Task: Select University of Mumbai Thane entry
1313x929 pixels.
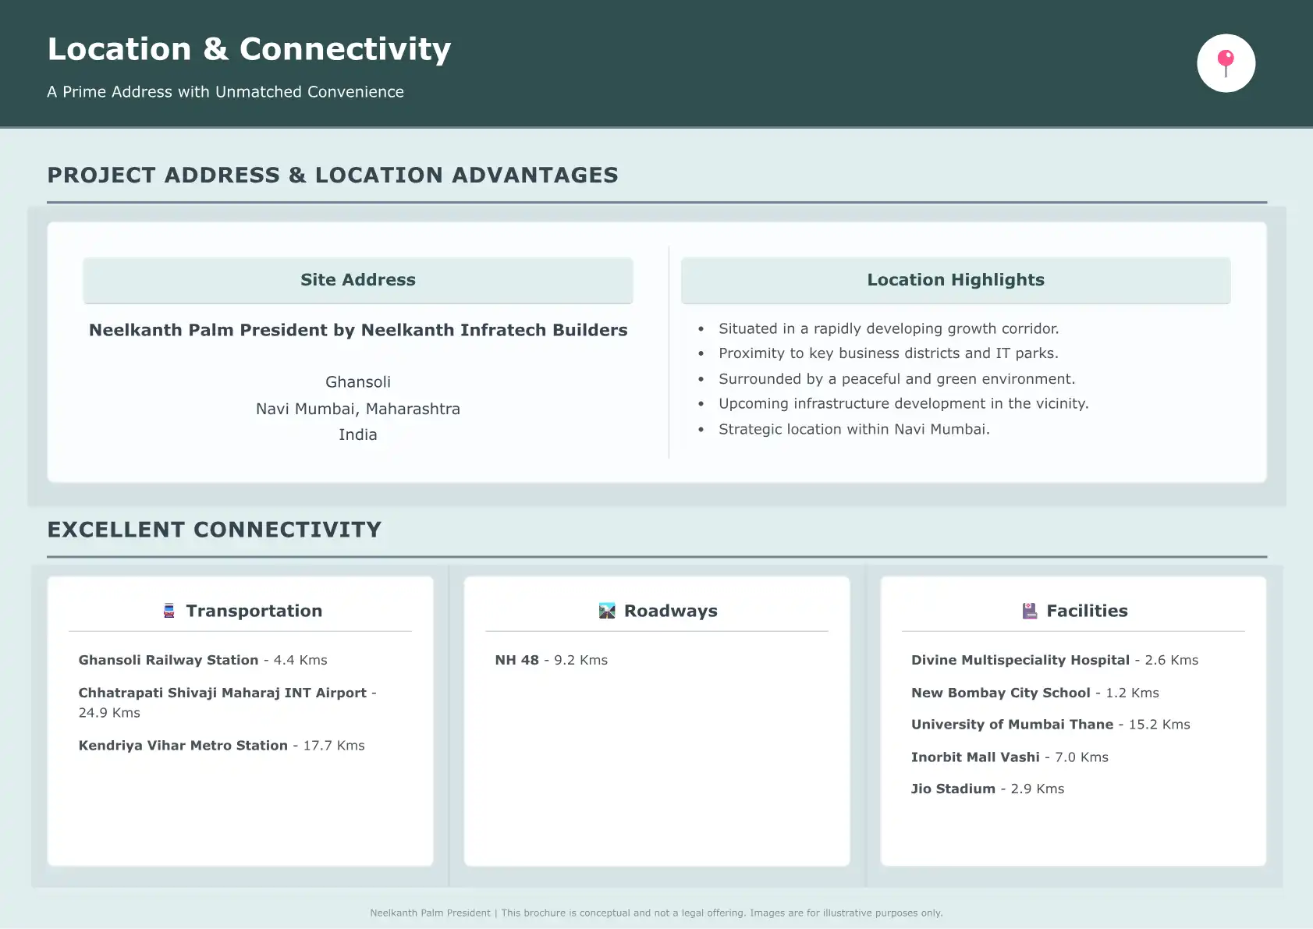Action: [1050, 725]
